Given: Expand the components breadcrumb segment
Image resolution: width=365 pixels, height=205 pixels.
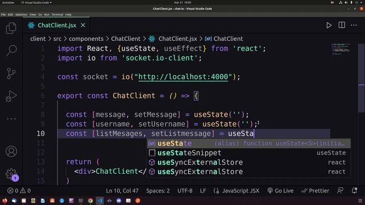Looking at the screenshot, I should pos(86,39).
